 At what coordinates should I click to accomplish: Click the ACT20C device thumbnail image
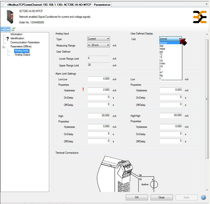point(10,17)
